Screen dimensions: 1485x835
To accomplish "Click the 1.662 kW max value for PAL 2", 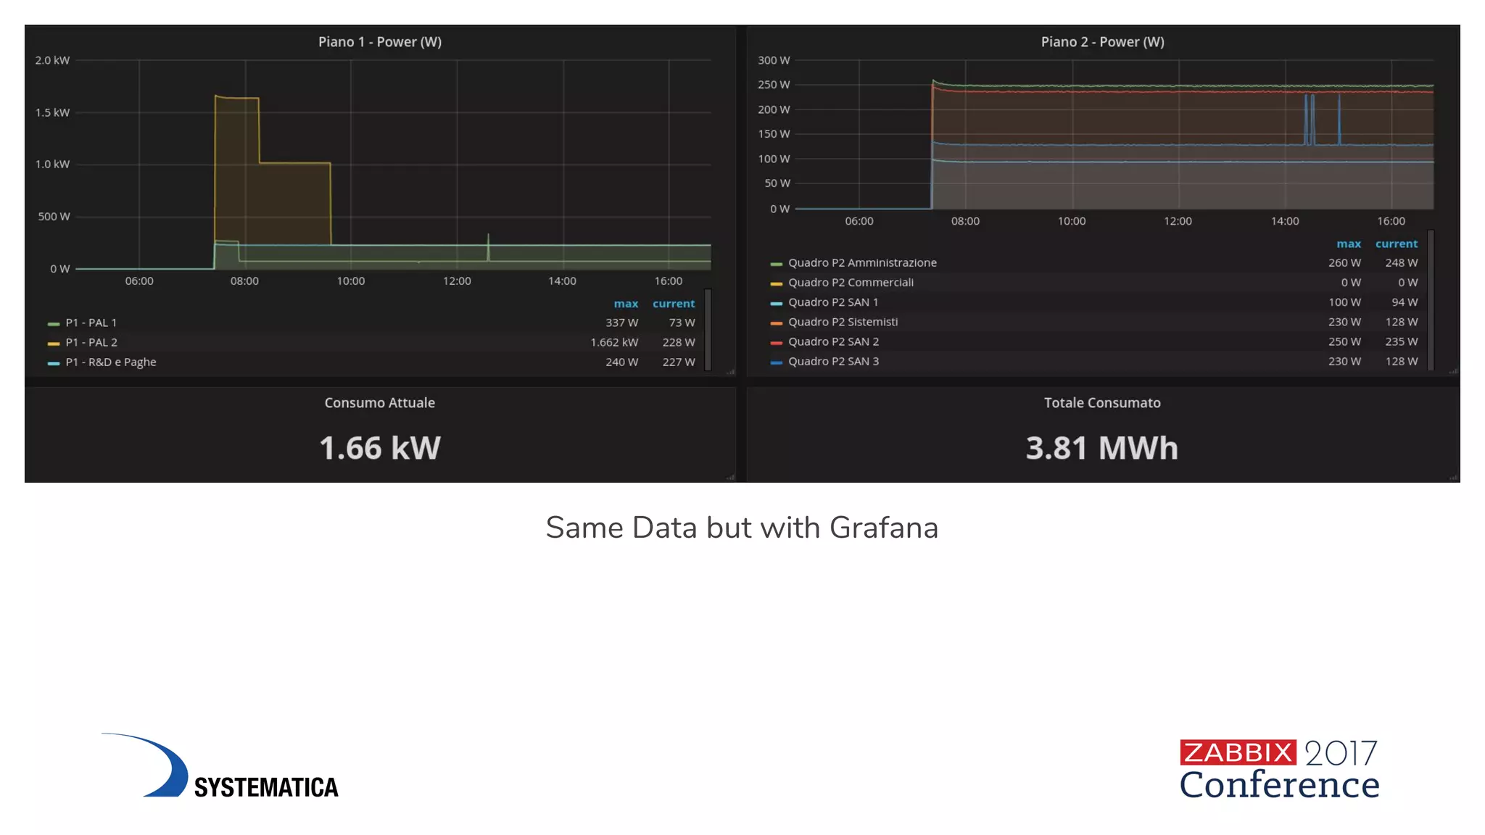I will tap(614, 342).
